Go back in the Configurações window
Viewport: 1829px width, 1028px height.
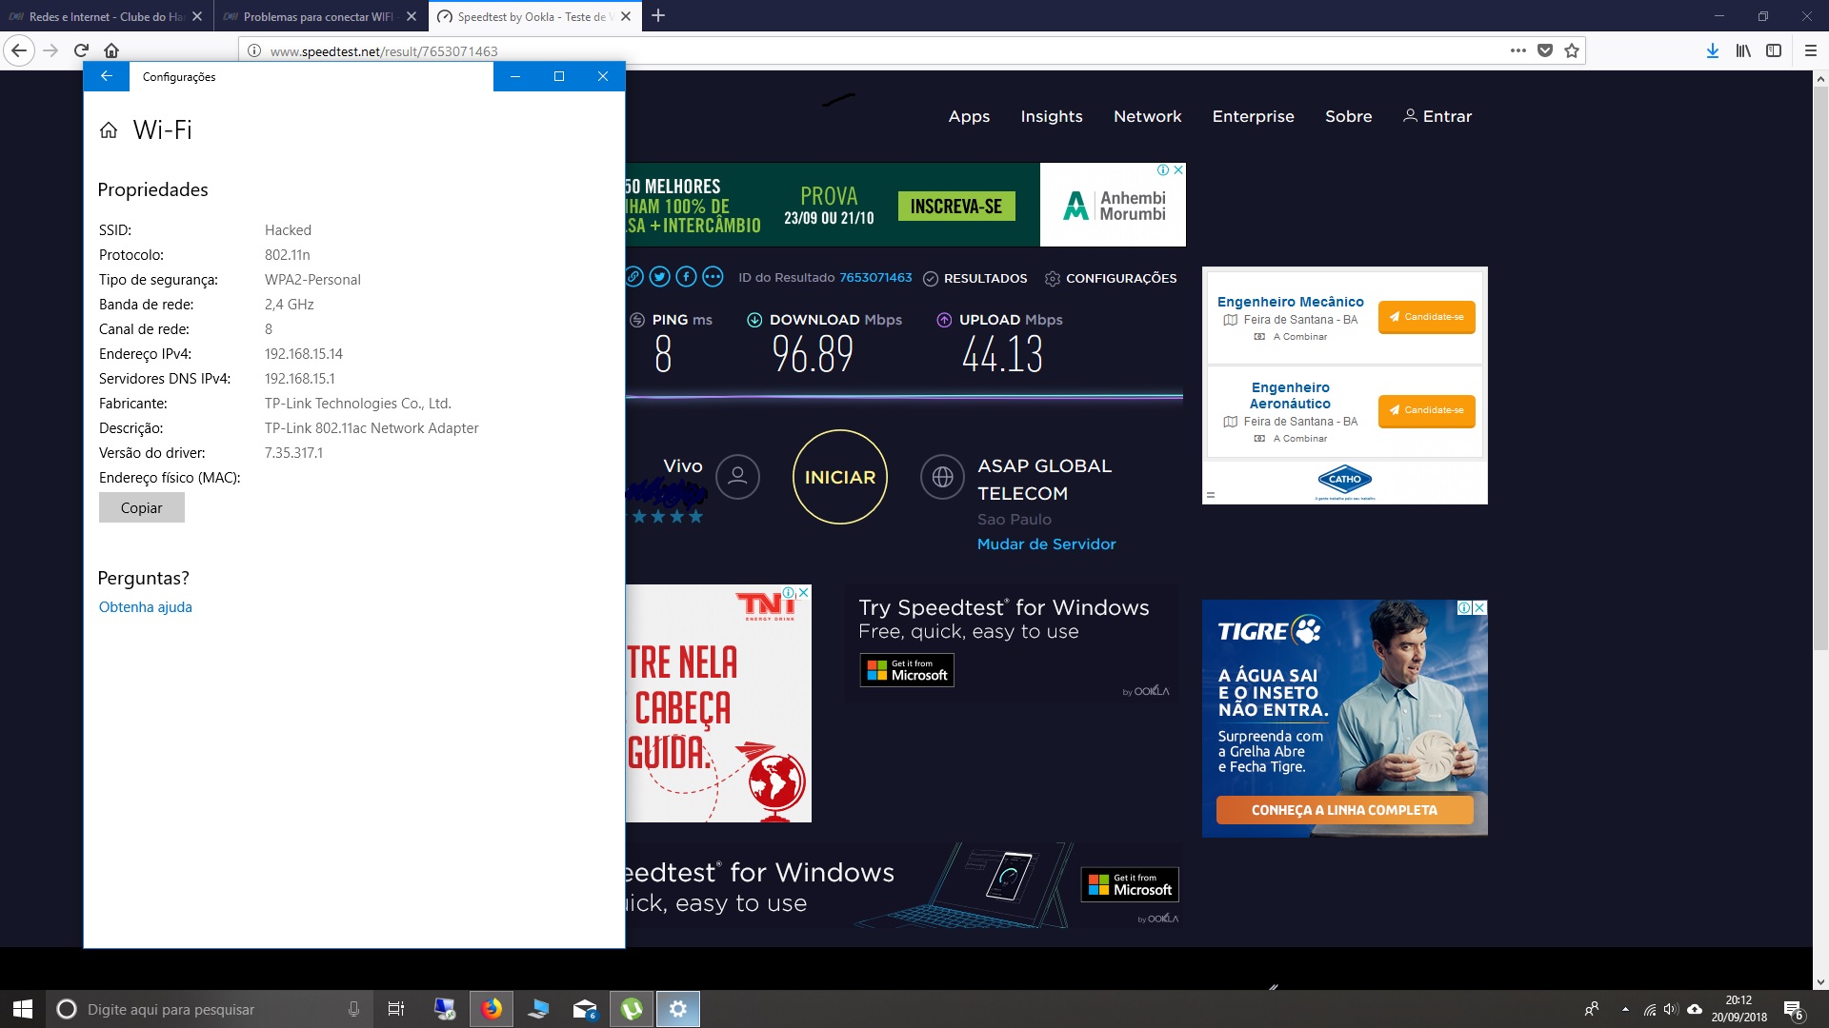coord(107,76)
